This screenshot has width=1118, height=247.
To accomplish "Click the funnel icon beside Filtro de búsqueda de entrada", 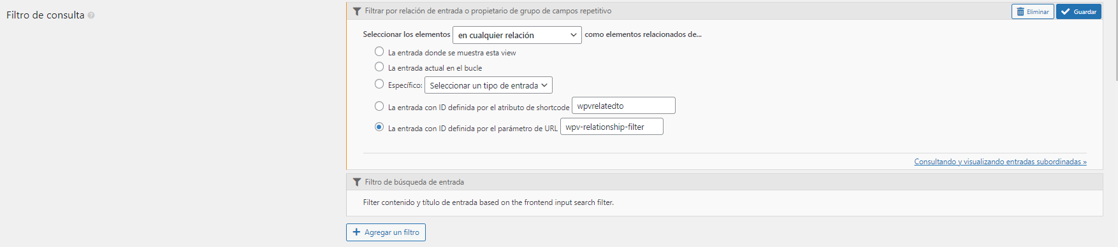I will pos(357,182).
